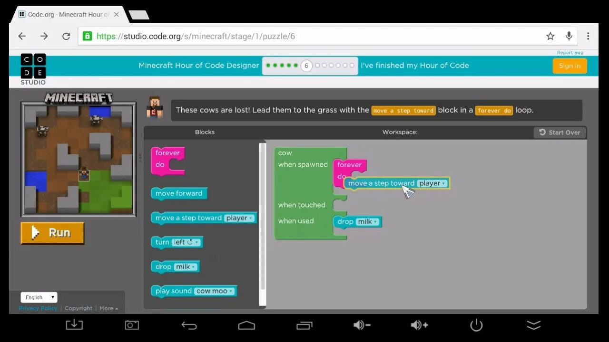Raise the volume with the speaker plus icon

(419, 325)
